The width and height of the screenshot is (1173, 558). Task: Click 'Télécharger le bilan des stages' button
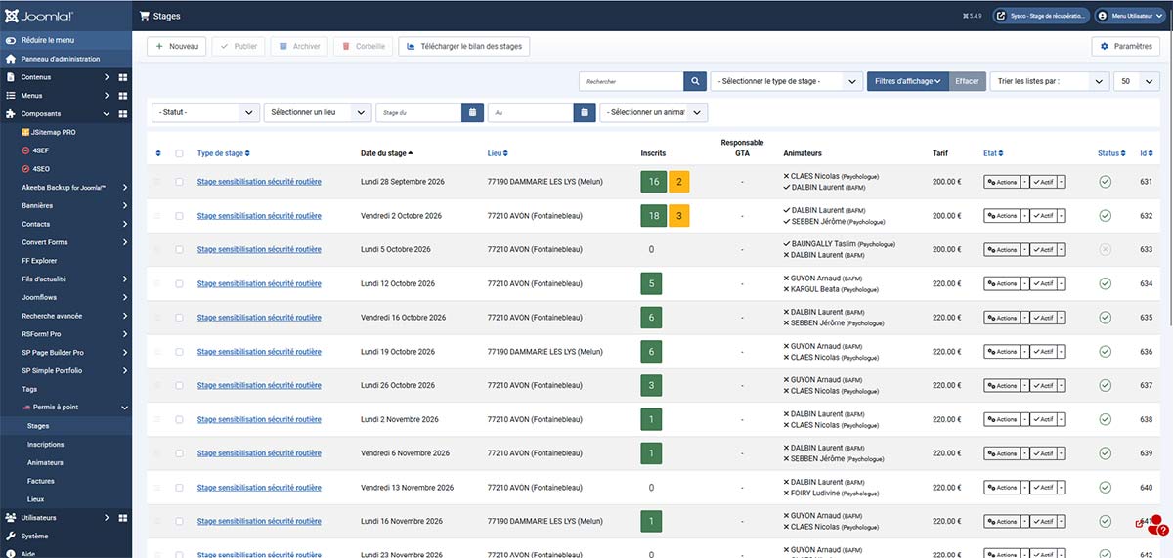click(463, 46)
